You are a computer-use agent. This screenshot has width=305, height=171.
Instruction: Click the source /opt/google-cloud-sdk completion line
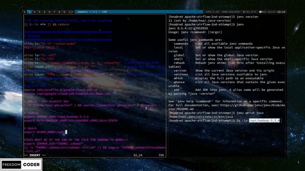[67, 94]
